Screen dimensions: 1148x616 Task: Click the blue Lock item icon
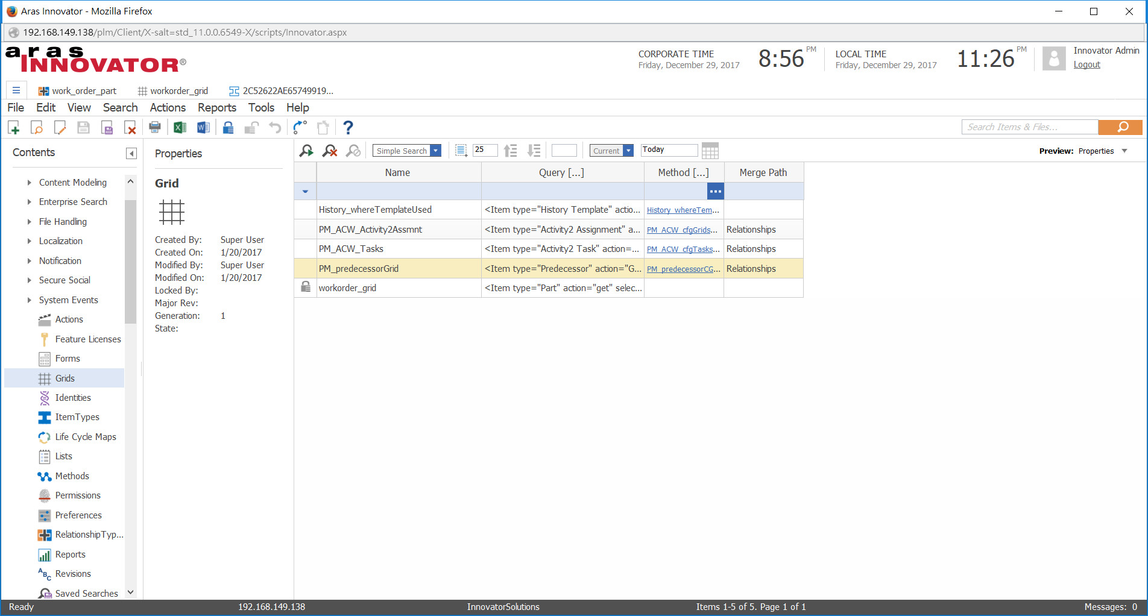click(228, 127)
